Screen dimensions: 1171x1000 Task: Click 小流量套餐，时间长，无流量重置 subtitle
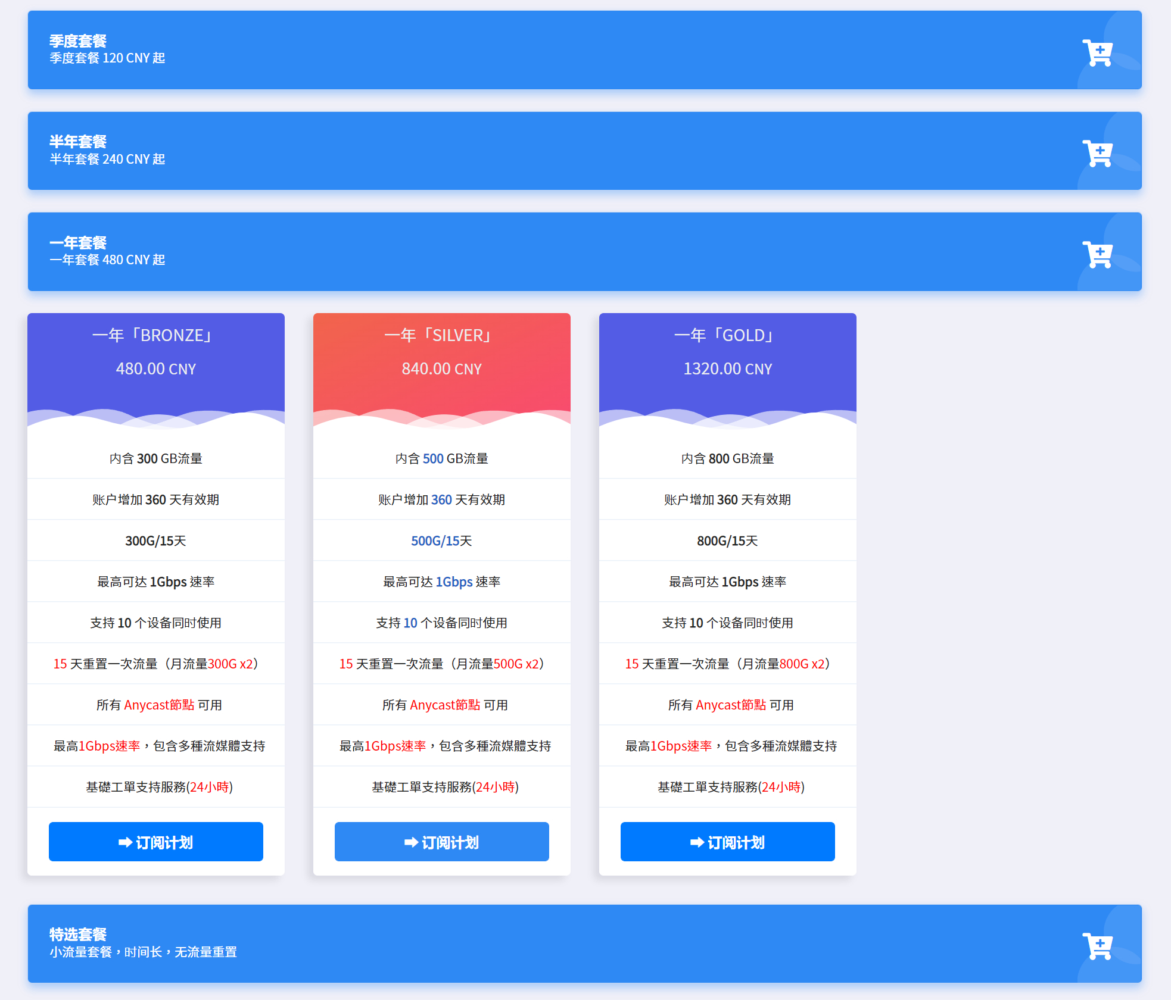143,952
